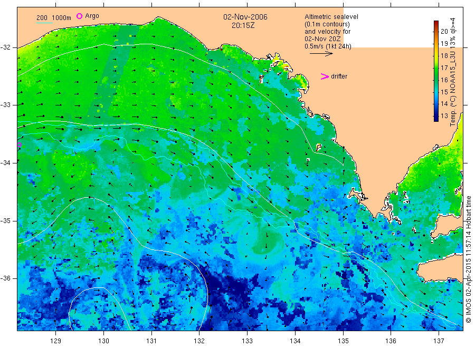Click the 'and velocity for' text line
Screen dimensions: 475x348
click(x=327, y=32)
